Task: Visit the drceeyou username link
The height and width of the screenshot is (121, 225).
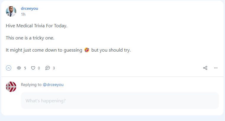Action: tap(29, 9)
